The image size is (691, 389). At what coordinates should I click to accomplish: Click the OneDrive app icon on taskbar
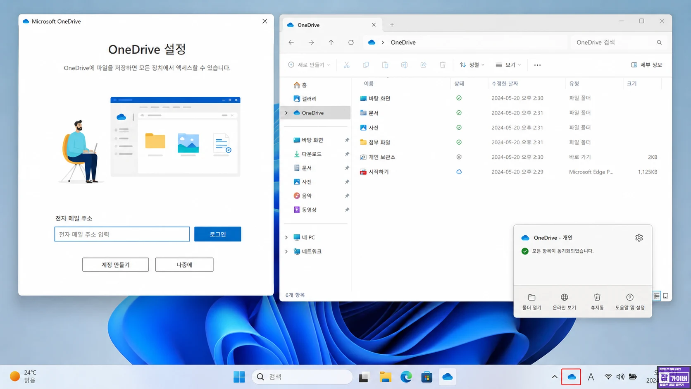[447, 377]
